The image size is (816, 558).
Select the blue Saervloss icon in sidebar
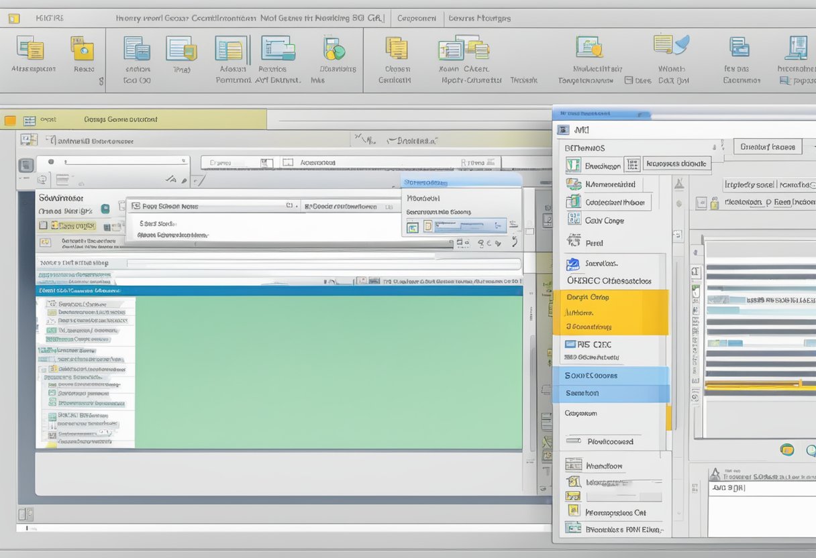click(573, 263)
